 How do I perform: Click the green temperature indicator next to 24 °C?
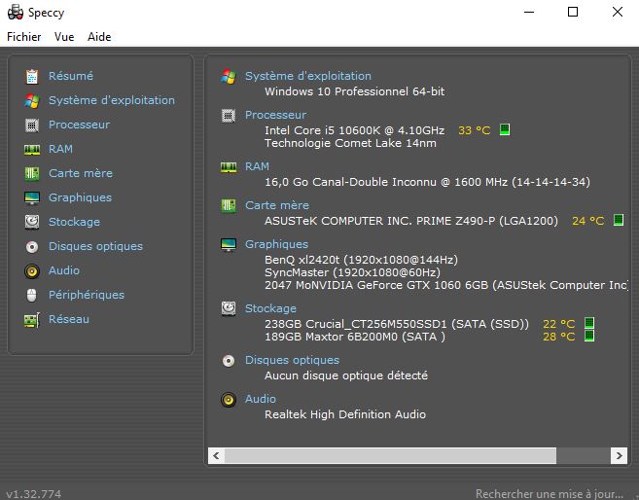coord(619,220)
